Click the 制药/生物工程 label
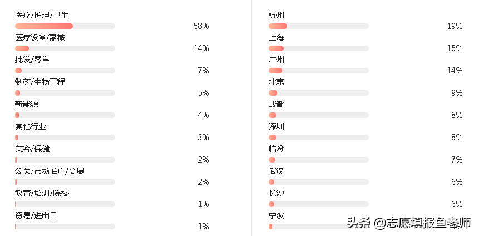This screenshot has width=478, height=236. point(40,82)
